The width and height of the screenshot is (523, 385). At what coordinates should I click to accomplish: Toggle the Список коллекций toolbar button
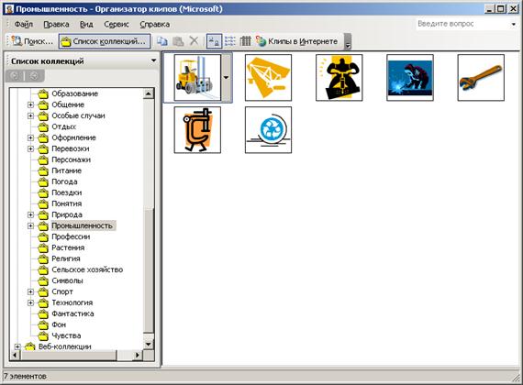(105, 41)
